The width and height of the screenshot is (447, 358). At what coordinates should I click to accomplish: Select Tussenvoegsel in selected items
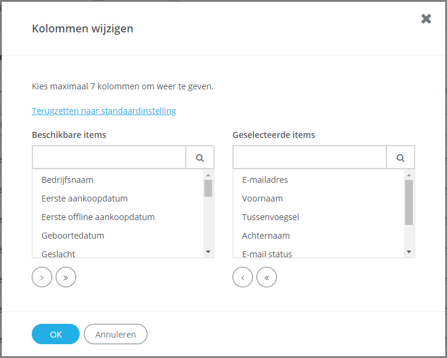[x=319, y=217]
